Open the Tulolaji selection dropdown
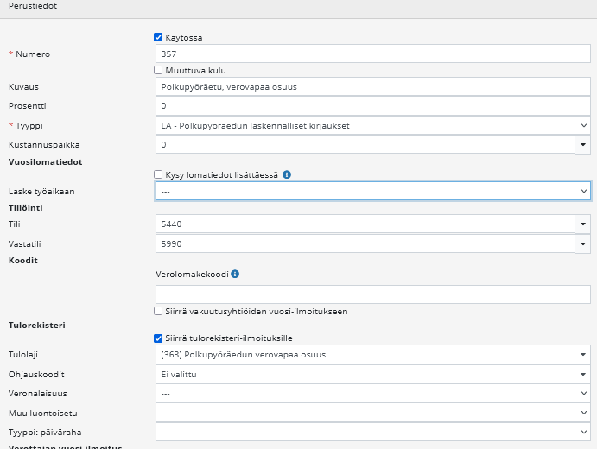This screenshot has height=449, width=597. pos(372,354)
